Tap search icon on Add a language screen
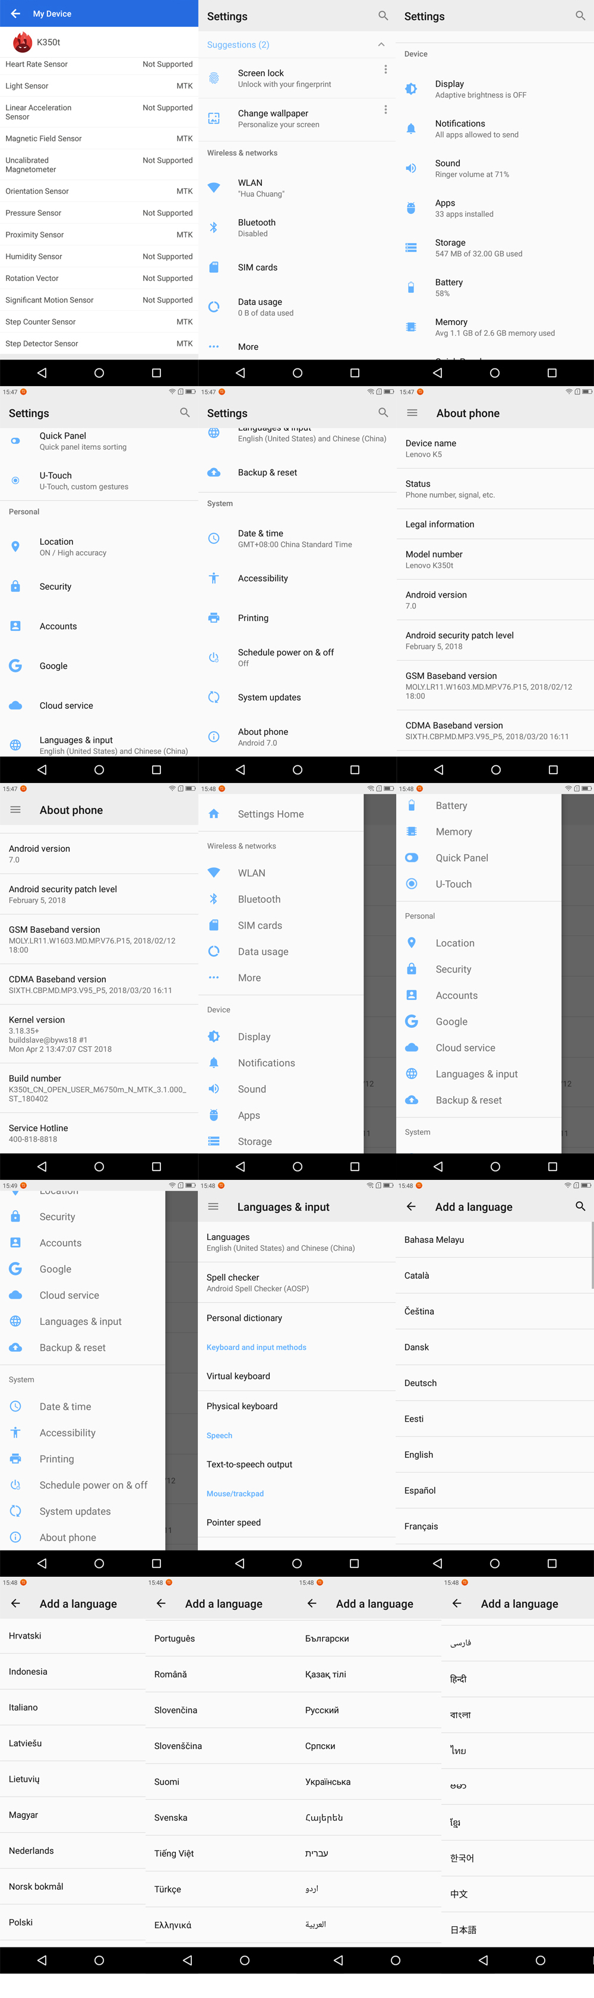Viewport: 594px width, 1998px height. coord(580,1207)
